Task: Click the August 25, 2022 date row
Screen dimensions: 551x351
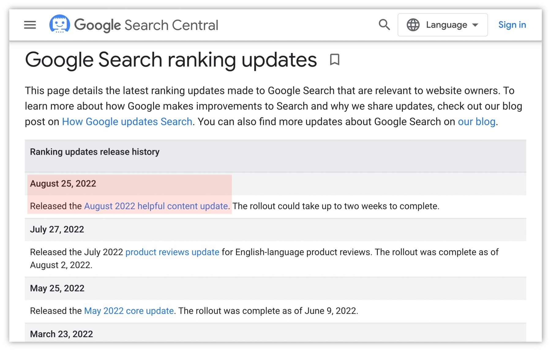Action: [63, 183]
